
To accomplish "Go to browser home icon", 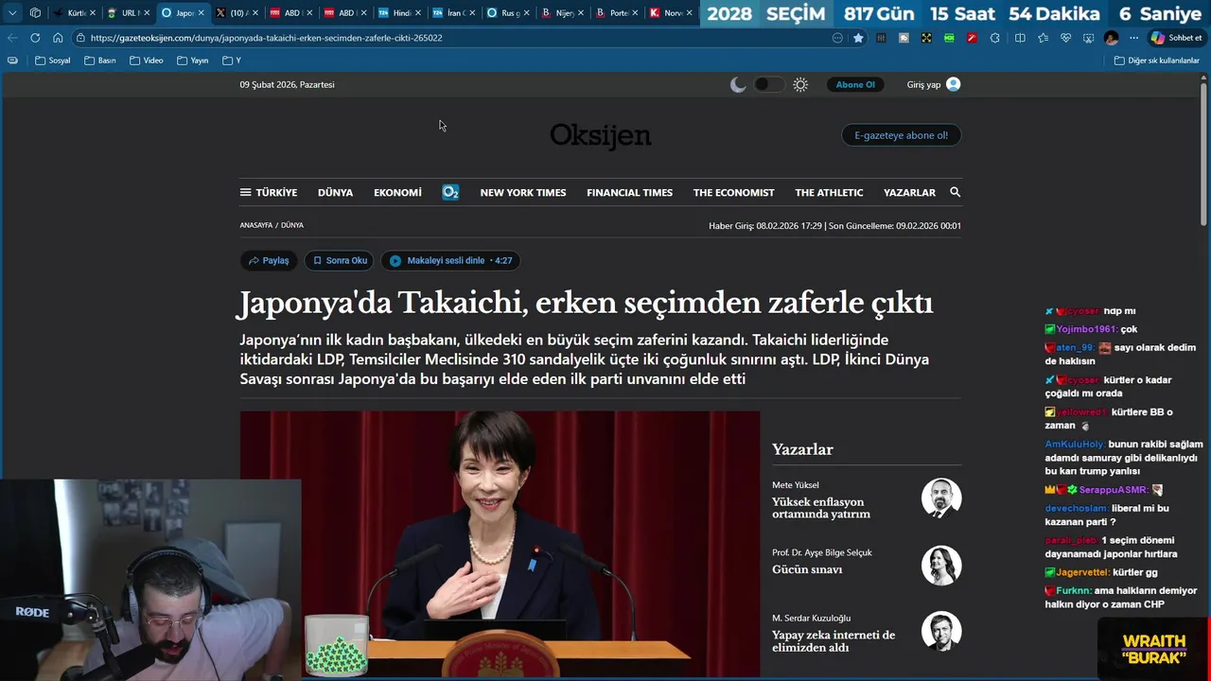I will [x=58, y=38].
